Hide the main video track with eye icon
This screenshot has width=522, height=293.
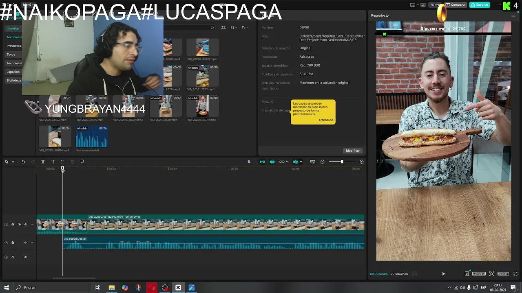[x=19, y=224]
